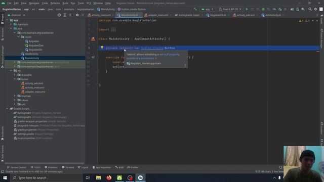This screenshot has height=182, width=324.
Task: Run the app with green play icon
Action: coord(247,9)
